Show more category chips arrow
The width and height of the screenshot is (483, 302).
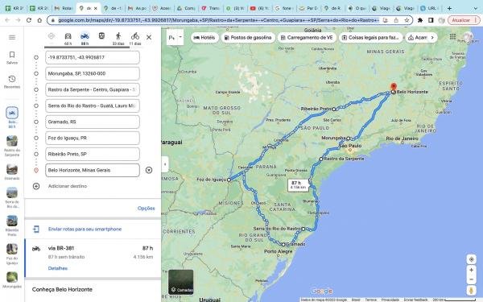[432, 38]
